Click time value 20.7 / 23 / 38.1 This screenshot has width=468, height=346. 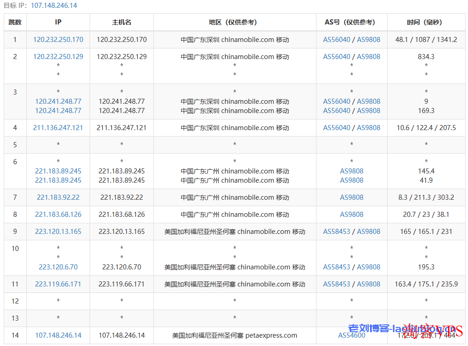coord(426,214)
